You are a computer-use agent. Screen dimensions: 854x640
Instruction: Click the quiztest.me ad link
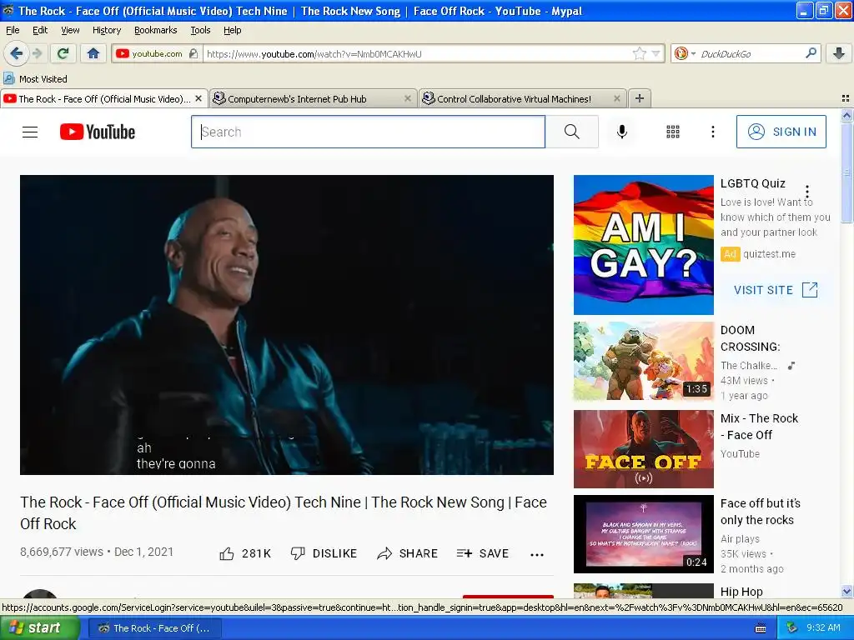point(769,254)
